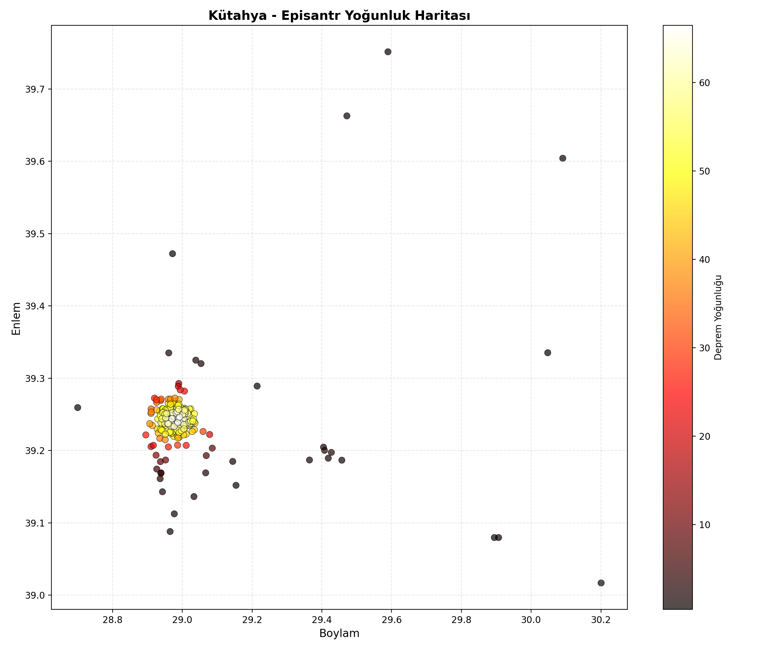Select the x-axis tick label 29.4

[322, 619]
